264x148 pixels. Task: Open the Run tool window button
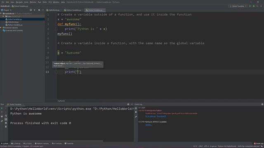pyautogui.click(x=5, y=143)
